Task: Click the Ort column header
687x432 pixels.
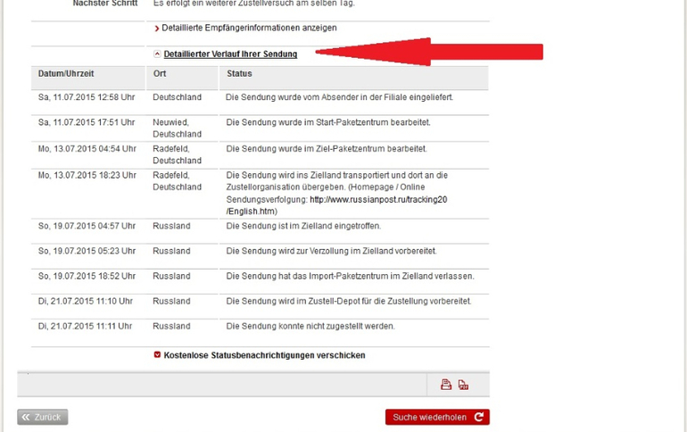Action: 160,74
